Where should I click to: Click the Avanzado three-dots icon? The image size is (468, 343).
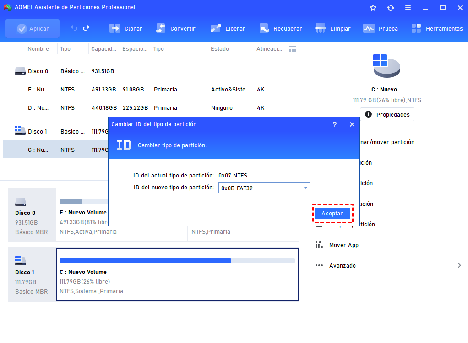click(319, 265)
